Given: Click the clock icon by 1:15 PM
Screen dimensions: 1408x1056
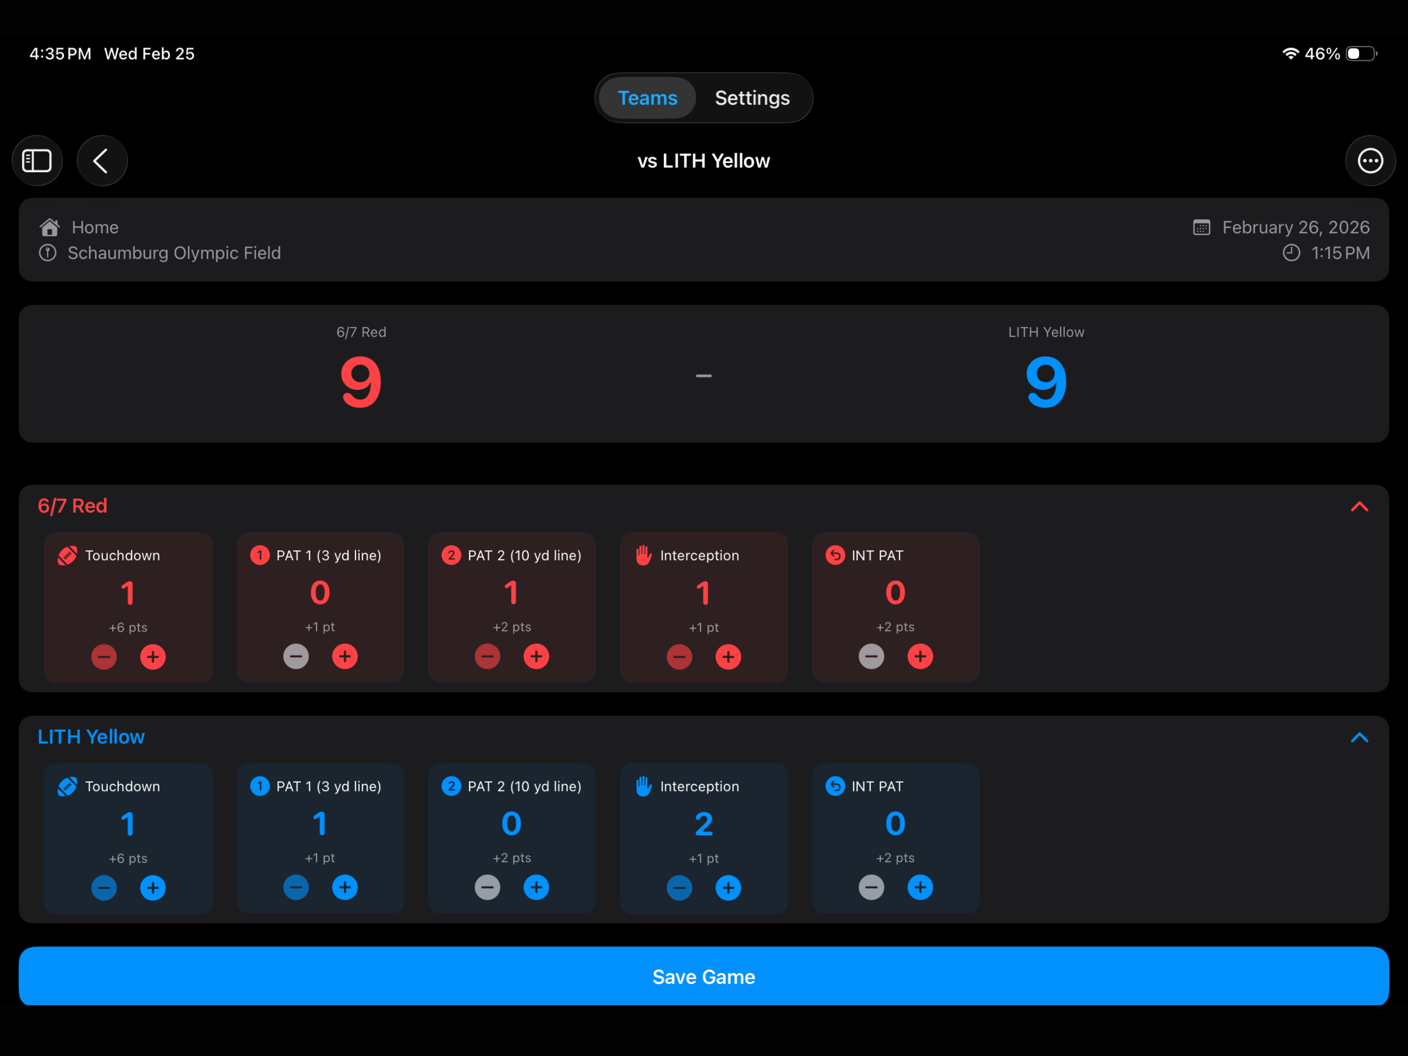Looking at the screenshot, I should (1291, 253).
